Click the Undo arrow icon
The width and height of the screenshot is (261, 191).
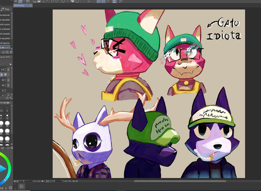click(x=52, y=1)
